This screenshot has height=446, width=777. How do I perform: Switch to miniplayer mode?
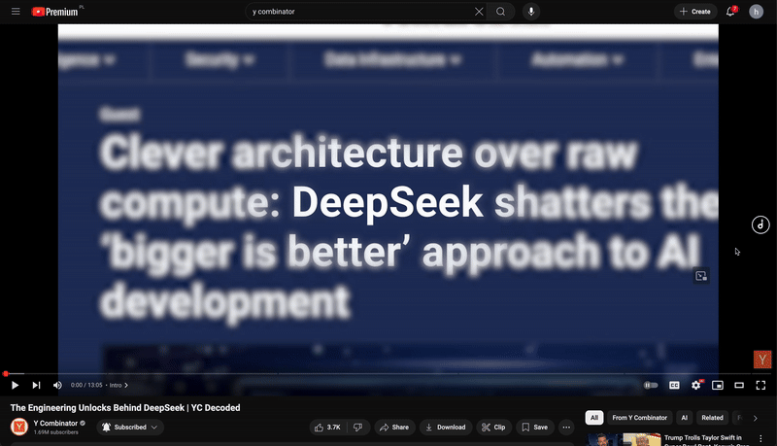pos(718,385)
